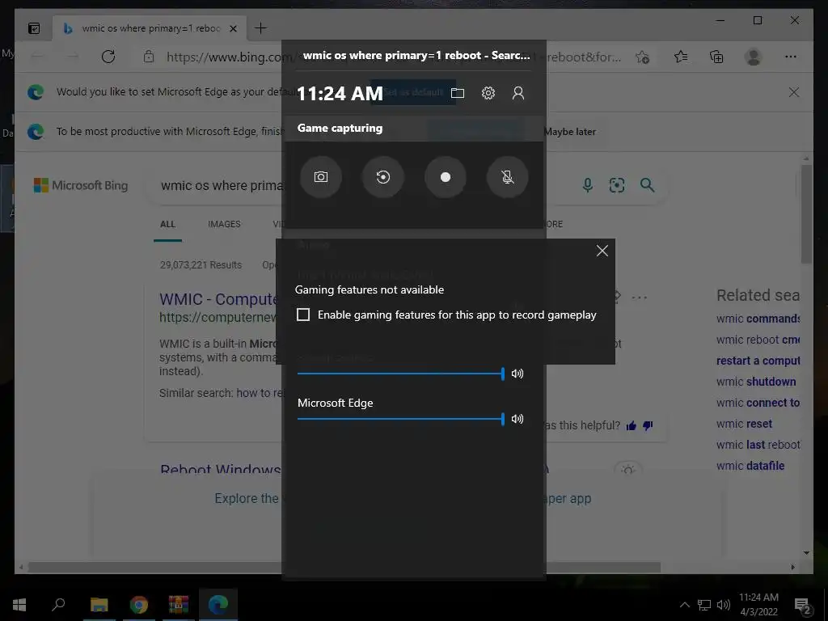This screenshot has width=828, height=621.
Task: Open the WMIC - Computer result link
Action: (220, 299)
